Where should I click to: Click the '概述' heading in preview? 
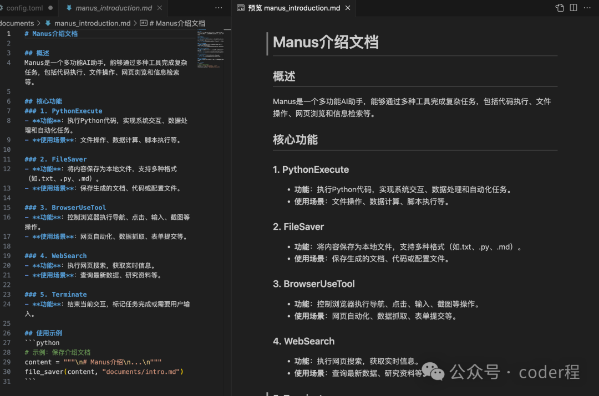click(x=284, y=76)
